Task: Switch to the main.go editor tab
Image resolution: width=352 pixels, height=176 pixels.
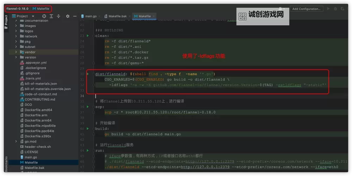Action: click(88, 16)
